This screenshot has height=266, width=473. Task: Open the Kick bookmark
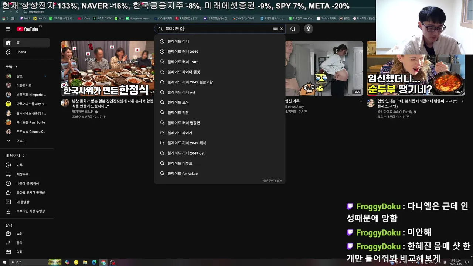coord(119,18)
